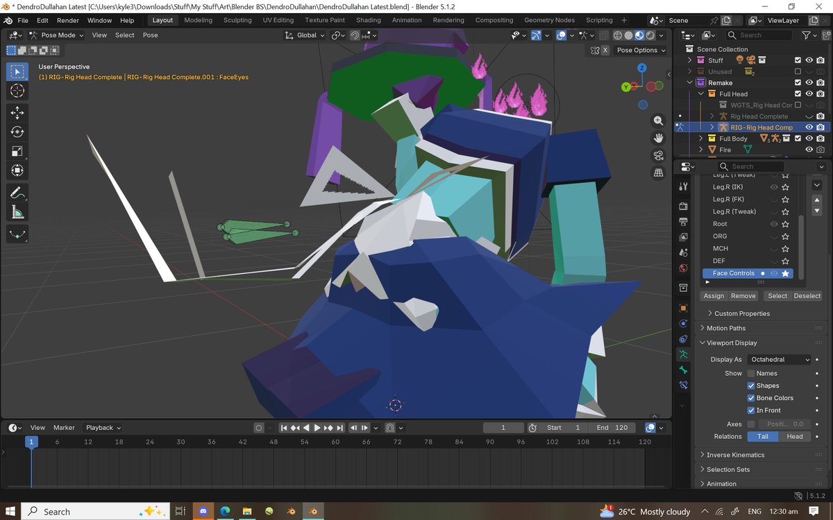Click the Deselect button

click(x=807, y=296)
